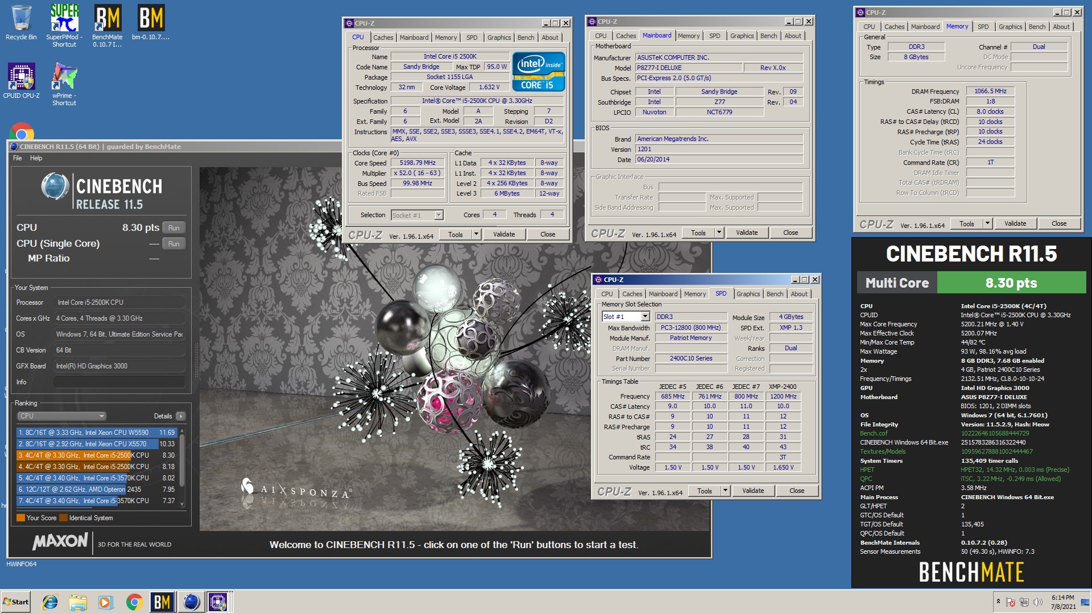
Task: Open the Recycle Bin desktop icon
Action: click(x=21, y=23)
